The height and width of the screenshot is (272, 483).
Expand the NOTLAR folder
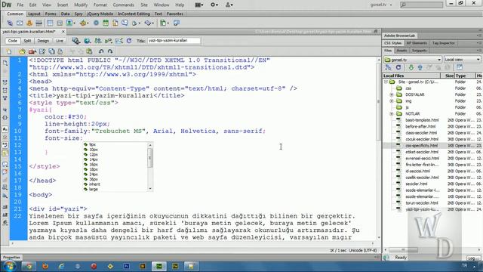392,114
